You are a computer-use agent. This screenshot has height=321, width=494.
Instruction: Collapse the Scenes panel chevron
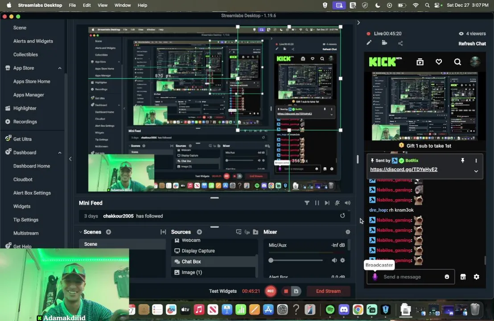[x=81, y=232]
